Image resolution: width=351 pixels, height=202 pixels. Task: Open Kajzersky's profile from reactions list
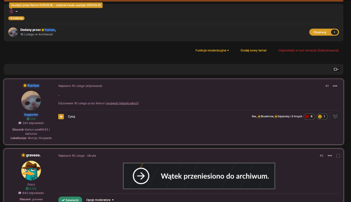point(283,116)
